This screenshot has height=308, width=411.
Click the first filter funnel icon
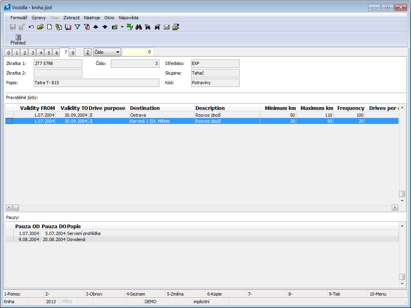pos(77,27)
